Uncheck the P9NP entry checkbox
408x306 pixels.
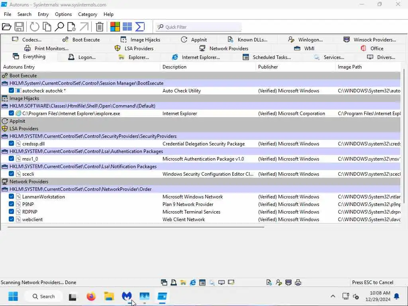point(11,204)
